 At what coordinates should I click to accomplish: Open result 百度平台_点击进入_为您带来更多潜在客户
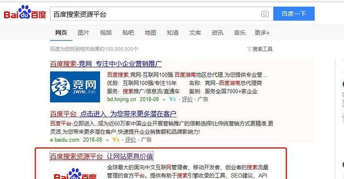pyautogui.click(x=113, y=114)
